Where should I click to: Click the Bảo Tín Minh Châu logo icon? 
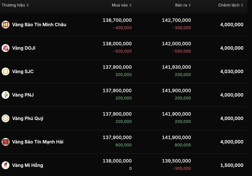click(6, 25)
